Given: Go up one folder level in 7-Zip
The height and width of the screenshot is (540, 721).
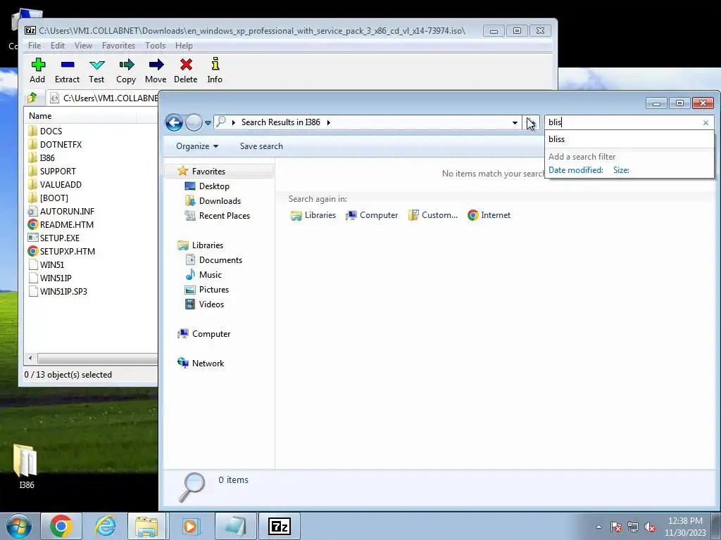Looking at the screenshot, I should [32, 98].
